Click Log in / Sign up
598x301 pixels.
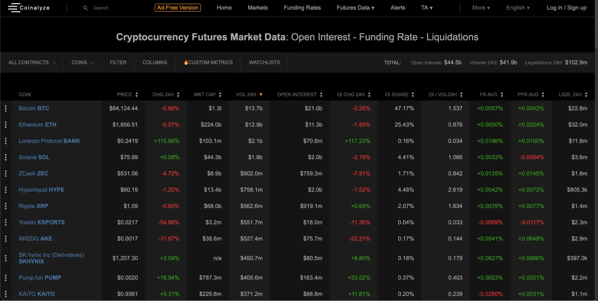(x=567, y=8)
